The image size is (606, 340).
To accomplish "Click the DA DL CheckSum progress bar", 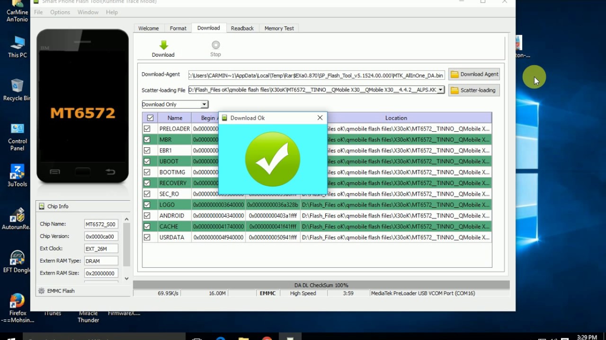I will coord(321,285).
